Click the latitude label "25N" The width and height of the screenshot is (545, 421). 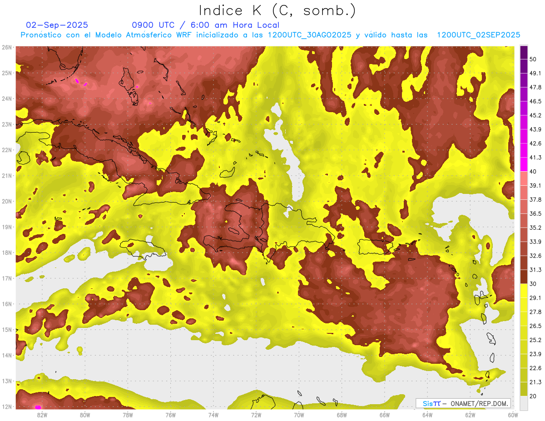pyautogui.click(x=7, y=73)
